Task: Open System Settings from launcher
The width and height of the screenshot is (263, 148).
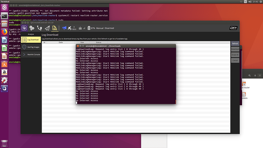Action: 4,80
